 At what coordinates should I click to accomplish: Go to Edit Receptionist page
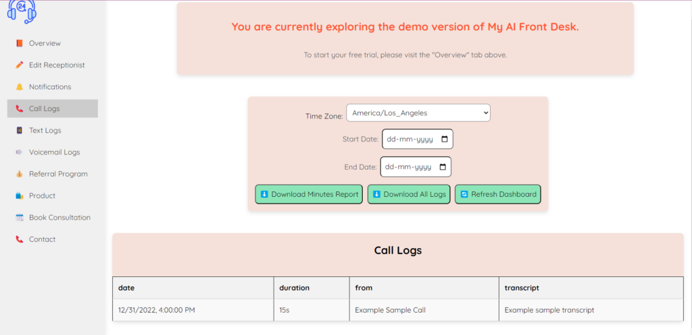53,65
